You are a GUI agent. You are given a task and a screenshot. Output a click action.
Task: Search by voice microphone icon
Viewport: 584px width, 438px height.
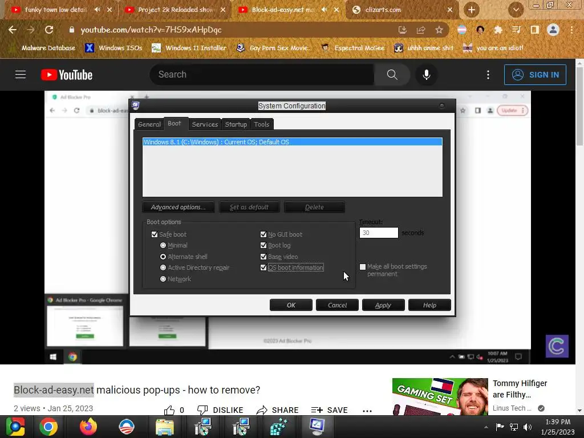427,75
